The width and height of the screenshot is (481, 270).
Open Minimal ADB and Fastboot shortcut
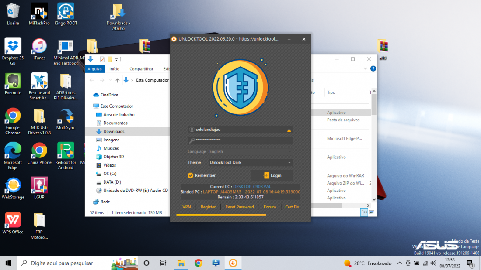(66, 52)
